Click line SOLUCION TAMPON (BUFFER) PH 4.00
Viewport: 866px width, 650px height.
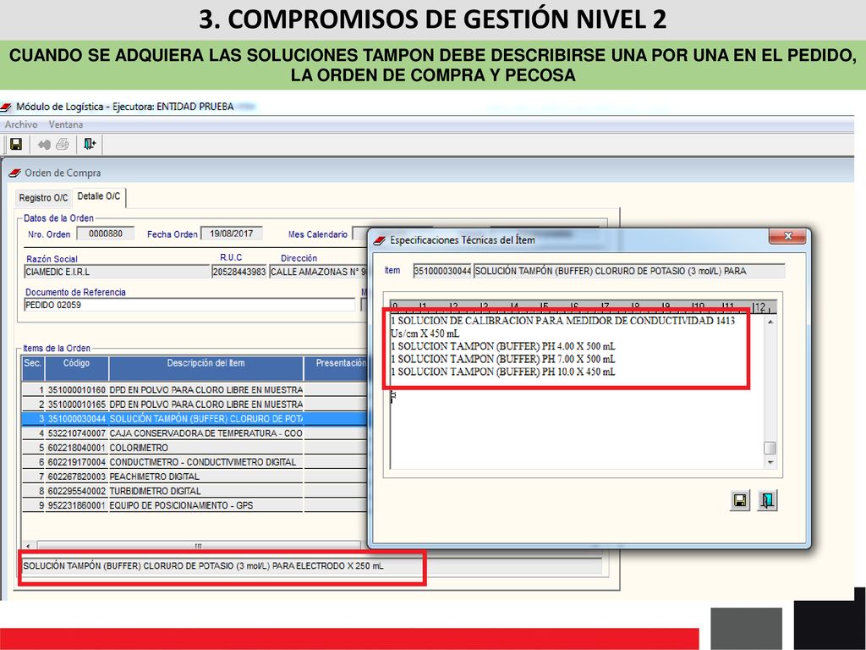pyautogui.click(x=502, y=346)
